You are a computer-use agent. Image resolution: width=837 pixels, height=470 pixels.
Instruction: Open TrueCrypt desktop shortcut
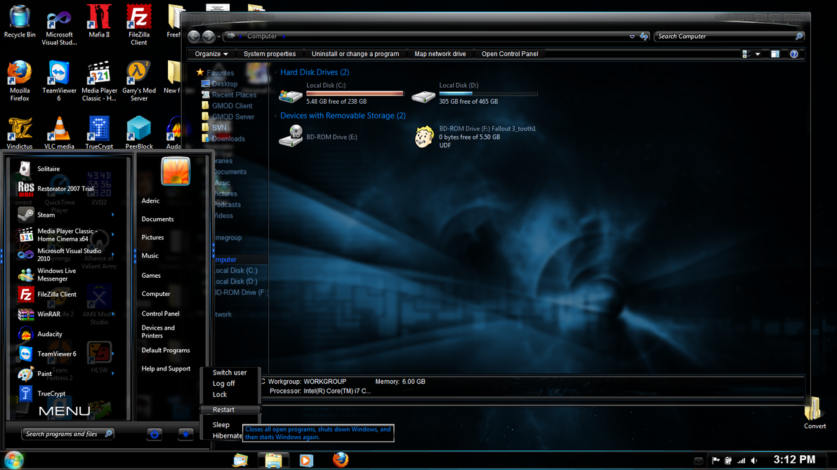[x=99, y=133]
